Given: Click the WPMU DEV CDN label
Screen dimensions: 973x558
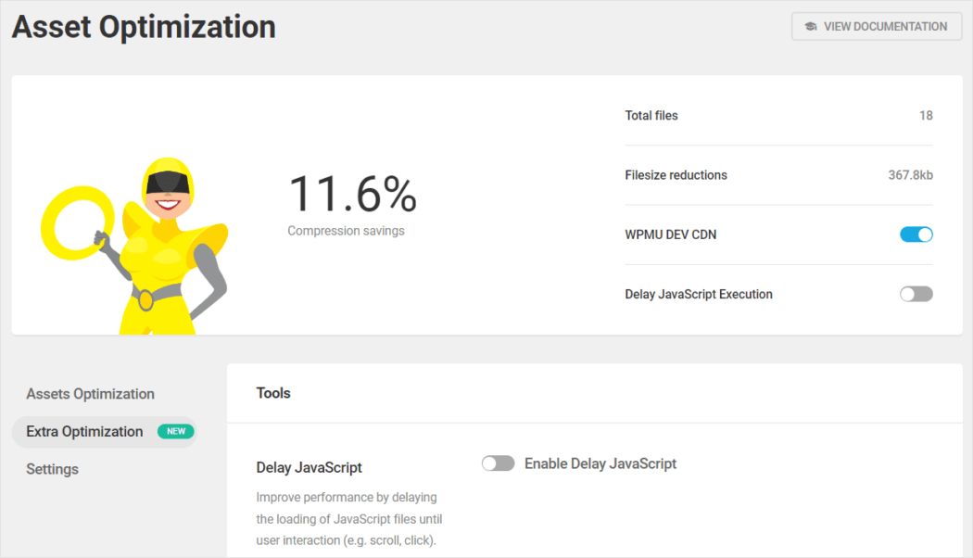Looking at the screenshot, I should 670,235.
